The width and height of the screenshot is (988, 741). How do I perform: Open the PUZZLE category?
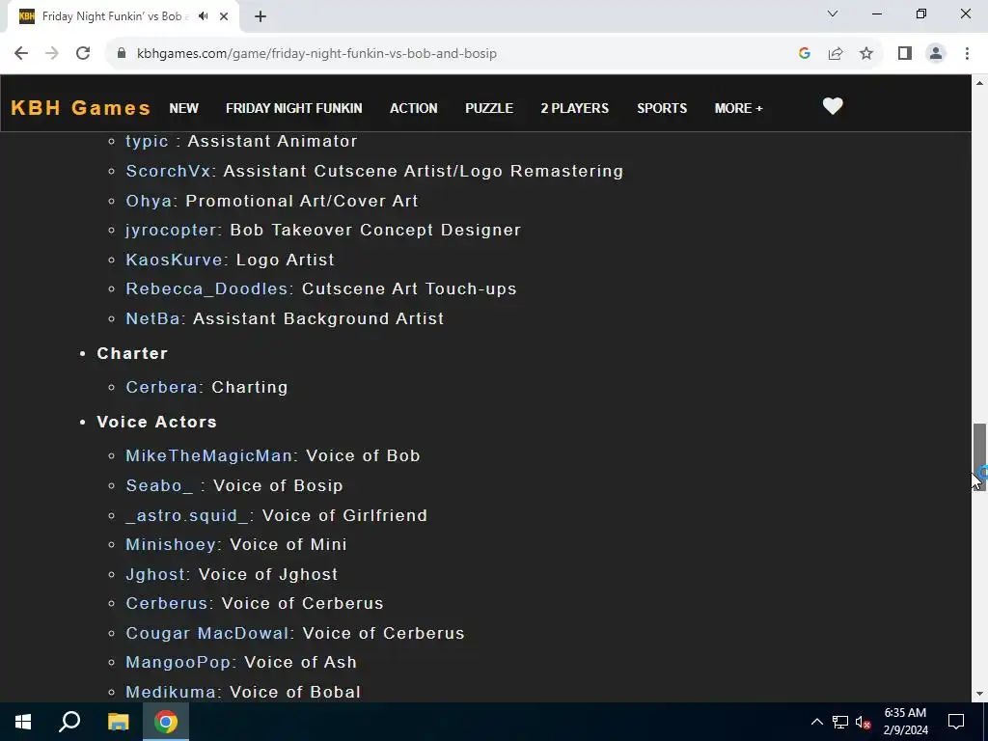coord(489,108)
